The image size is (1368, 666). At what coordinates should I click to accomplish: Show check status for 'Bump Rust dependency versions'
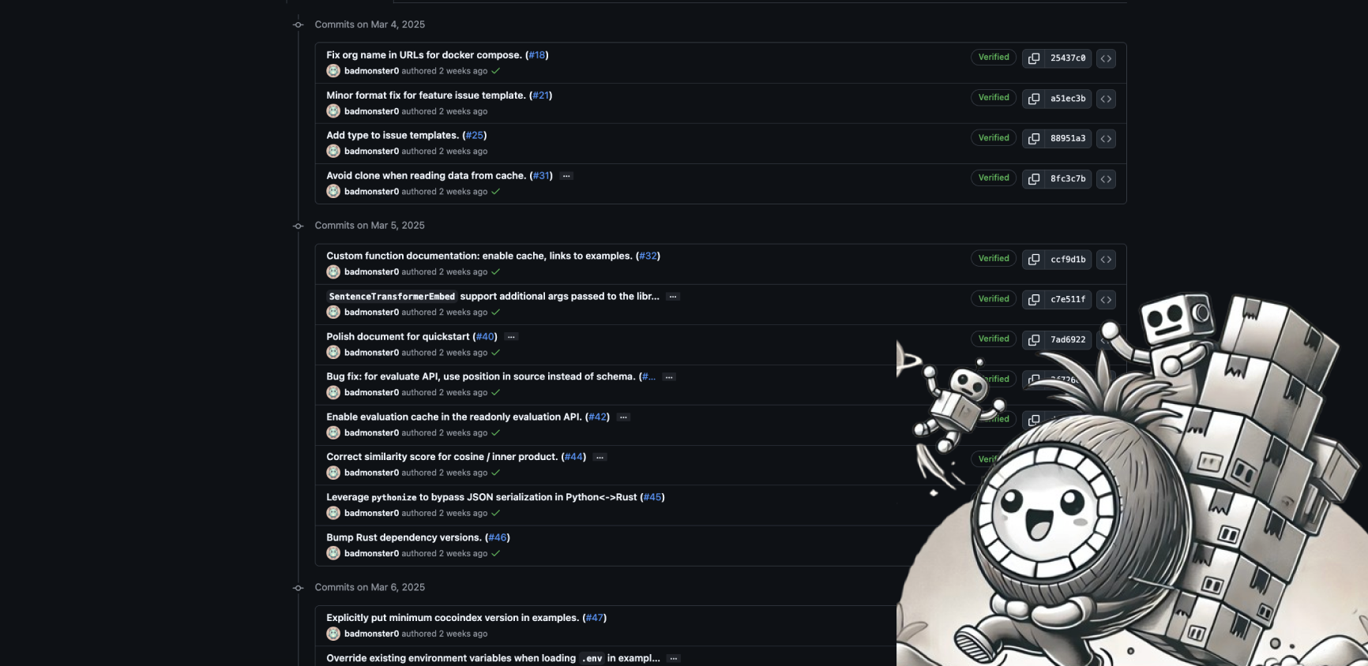point(495,554)
